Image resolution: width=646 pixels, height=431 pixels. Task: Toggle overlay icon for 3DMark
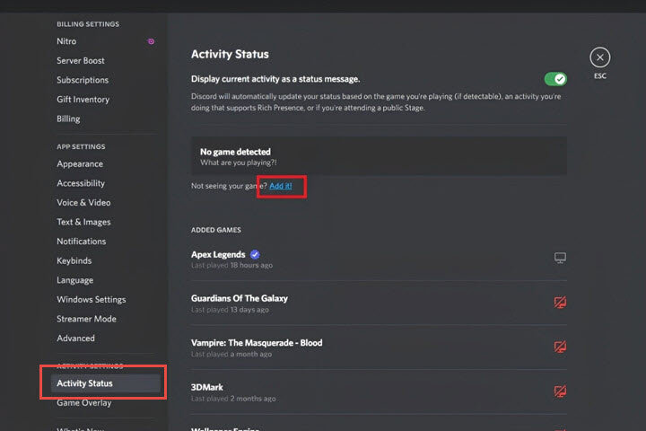click(x=560, y=391)
